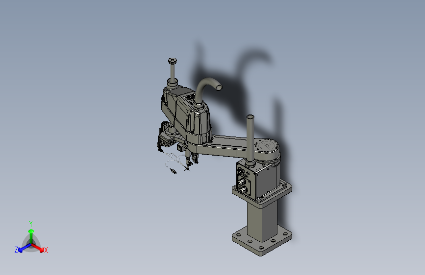
Task: Click the red X axis of the triad
Action: click(38, 248)
